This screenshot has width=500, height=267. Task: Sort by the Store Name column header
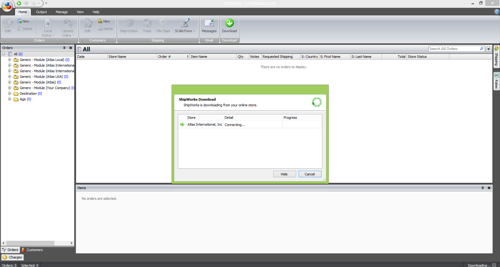pyautogui.click(x=132, y=57)
